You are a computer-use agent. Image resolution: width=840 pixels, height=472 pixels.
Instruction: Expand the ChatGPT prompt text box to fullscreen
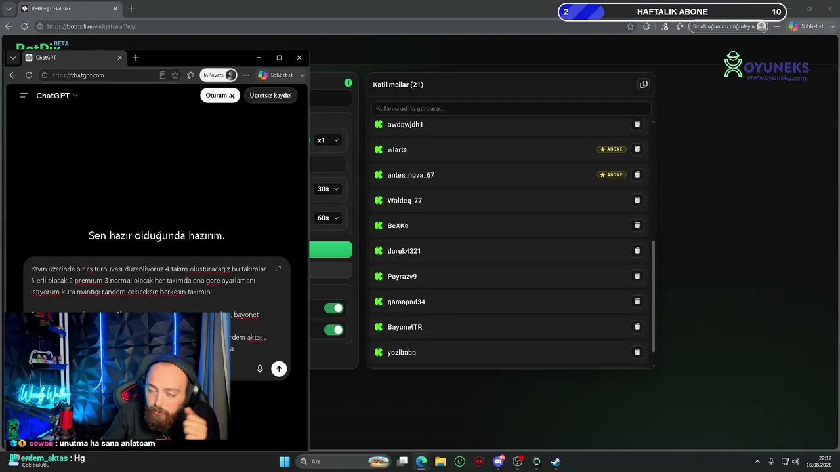pyautogui.click(x=278, y=269)
